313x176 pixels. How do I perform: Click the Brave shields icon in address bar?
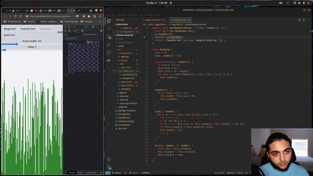[77, 16]
